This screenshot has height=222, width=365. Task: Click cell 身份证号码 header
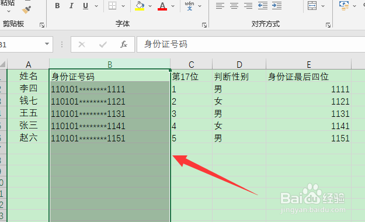[110, 76]
